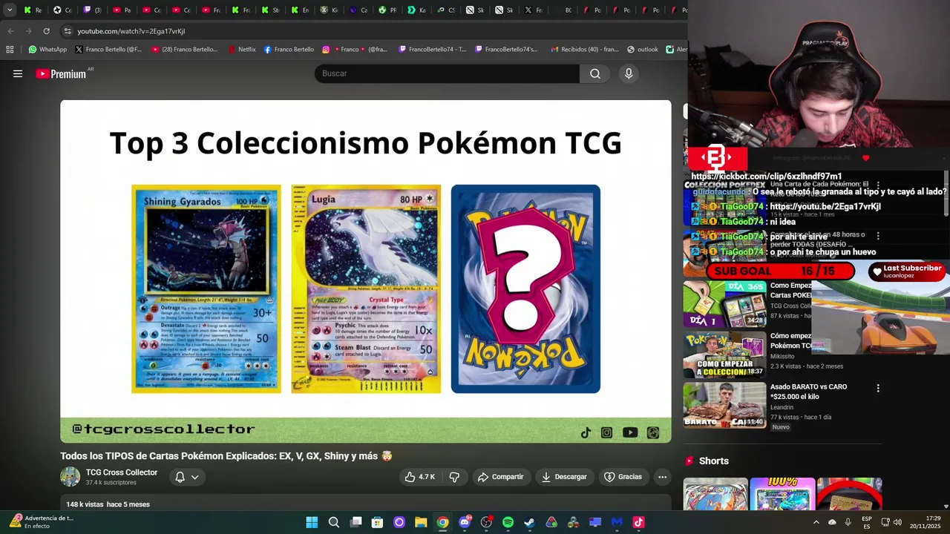Click the Compartir share button
The image size is (950, 534).
(x=501, y=477)
